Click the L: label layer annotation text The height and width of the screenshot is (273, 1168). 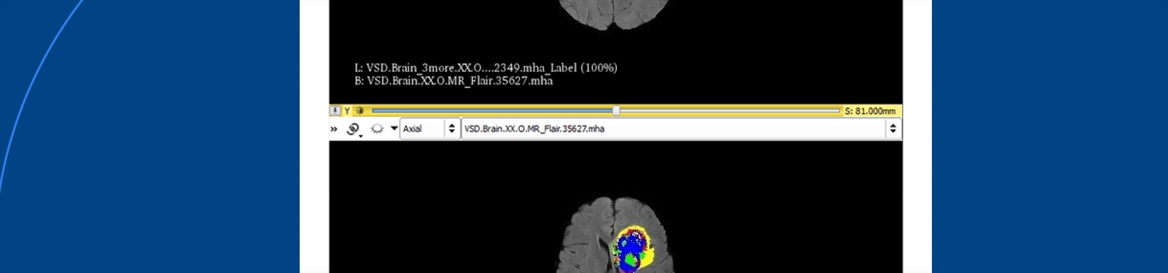[x=485, y=68]
